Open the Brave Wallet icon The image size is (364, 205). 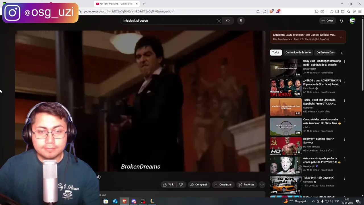343,11
